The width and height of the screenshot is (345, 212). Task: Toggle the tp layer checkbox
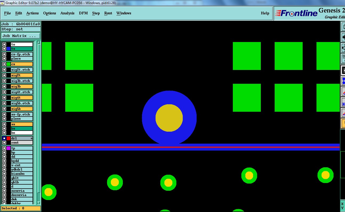4,148
